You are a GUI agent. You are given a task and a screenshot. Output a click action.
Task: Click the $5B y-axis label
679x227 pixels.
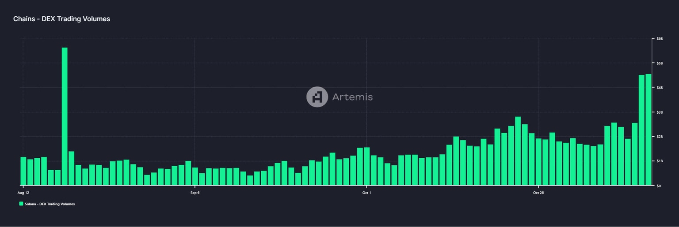(660, 63)
